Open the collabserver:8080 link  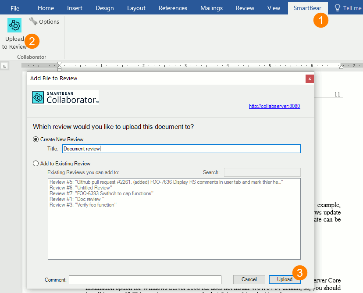tap(274, 106)
